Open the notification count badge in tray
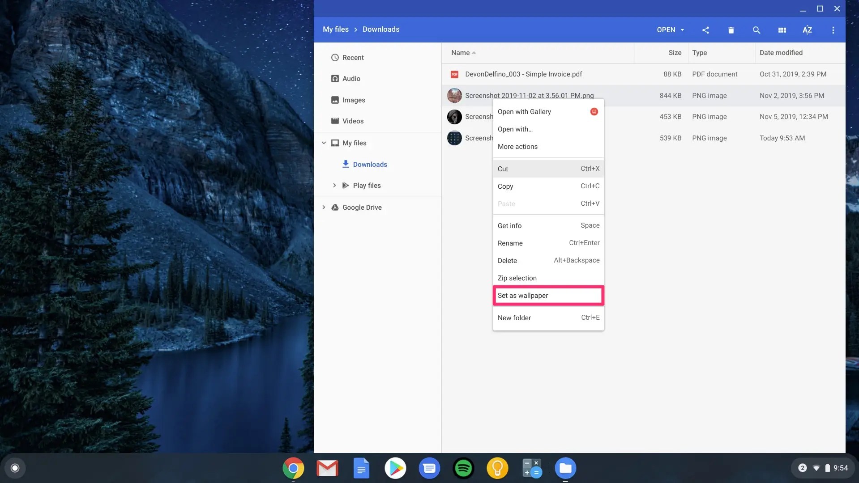 [x=802, y=468]
